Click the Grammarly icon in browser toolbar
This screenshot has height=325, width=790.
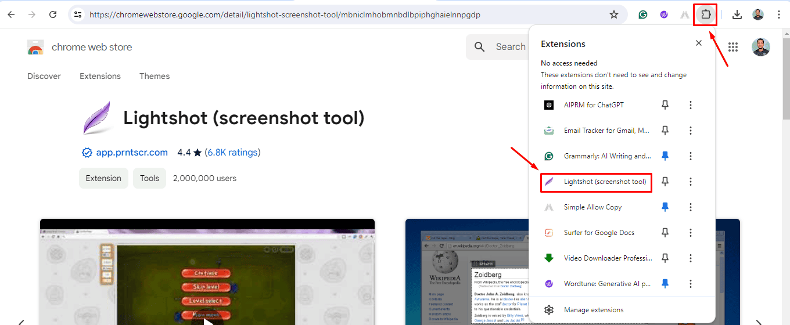coord(643,15)
